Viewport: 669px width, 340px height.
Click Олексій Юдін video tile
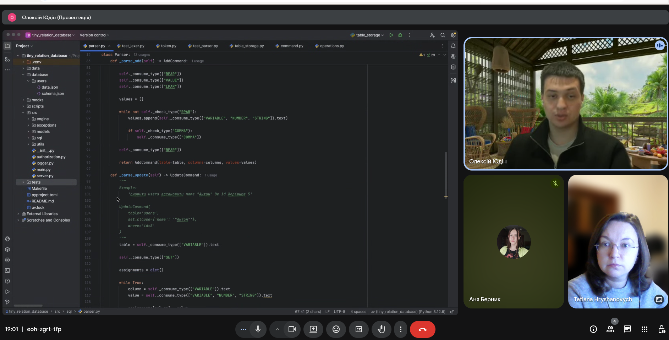point(565,104)
